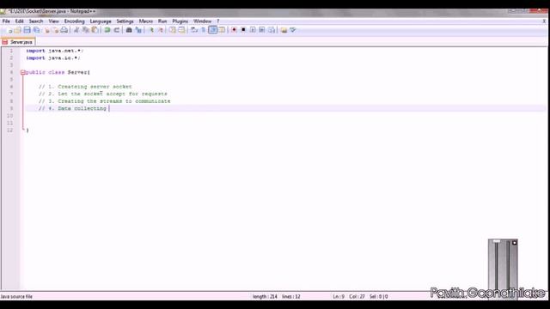Click 'Col : 27' status bar entry
This screenshot has width=550, height=309.
tap(357, 296)
